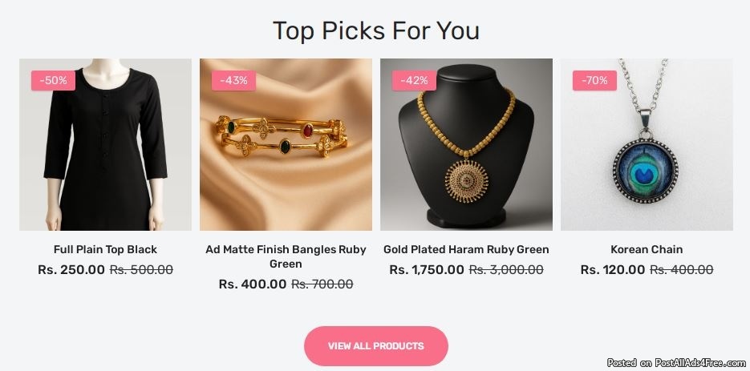750x371 pixels.
Task: Click the -42% discount badge
Action: point(414,80)
